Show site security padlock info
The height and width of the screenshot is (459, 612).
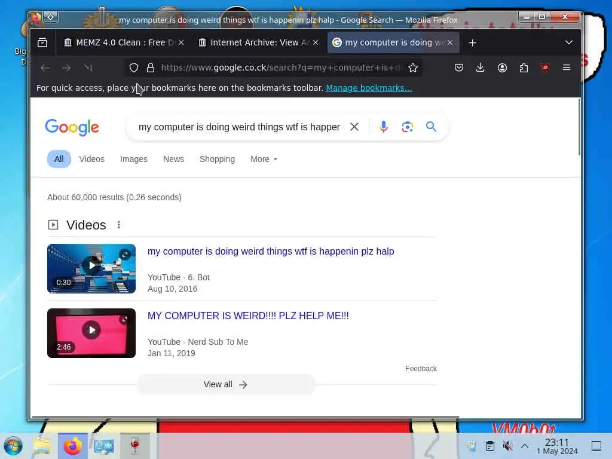(151, 68)
